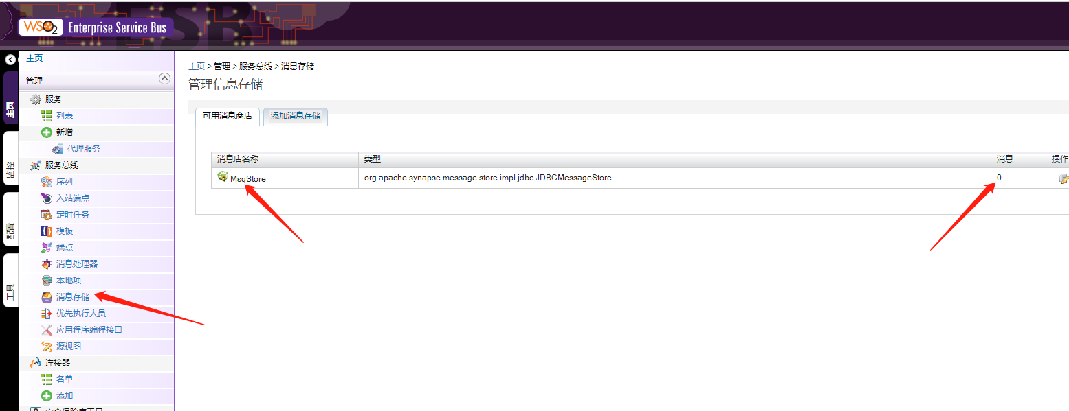This screenshot has height=411, width=1069.
Task: Click the 管理信息存储 page heading
Action: pos(225,84)
